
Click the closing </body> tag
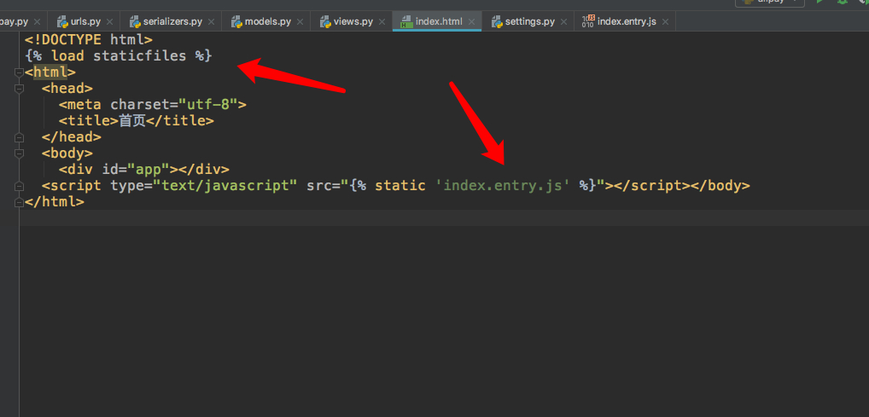pos(720,186)
